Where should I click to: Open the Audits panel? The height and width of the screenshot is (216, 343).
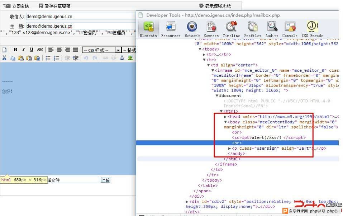tap(272, 29)
